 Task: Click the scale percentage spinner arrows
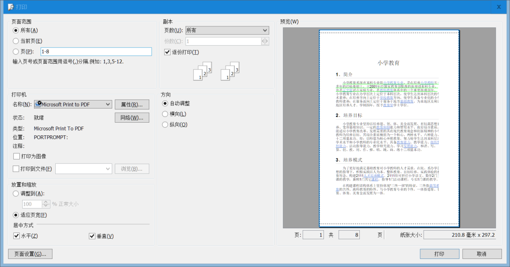[46, 204]
